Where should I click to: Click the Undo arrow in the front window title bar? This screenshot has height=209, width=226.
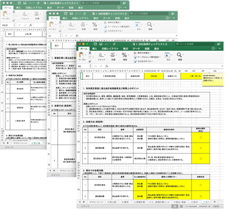point(107,44)
